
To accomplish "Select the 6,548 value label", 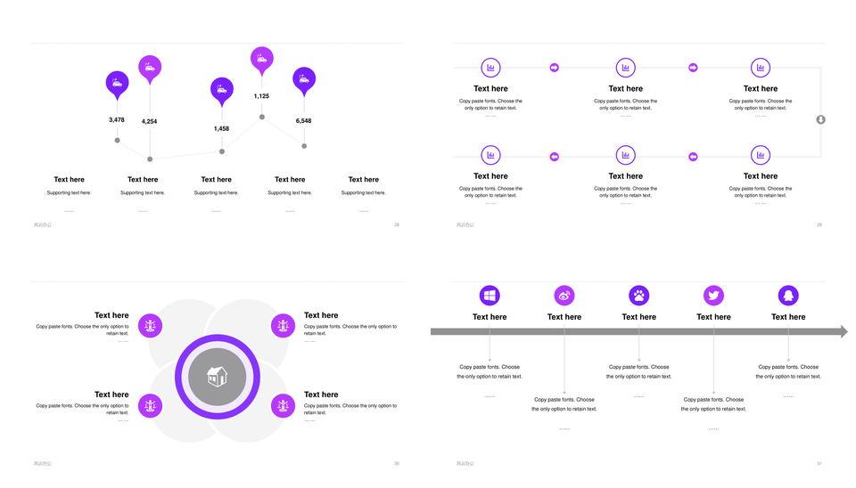I will 304,121.
